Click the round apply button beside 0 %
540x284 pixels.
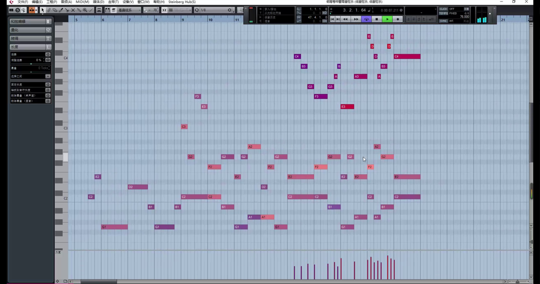tap(48, 60)
